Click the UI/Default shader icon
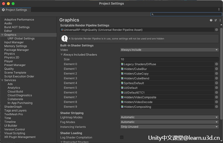 point(122,88)
